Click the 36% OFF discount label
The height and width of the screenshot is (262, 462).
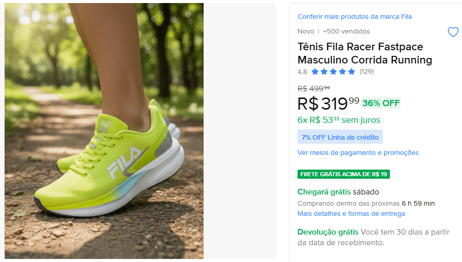[x=381, y=103]
